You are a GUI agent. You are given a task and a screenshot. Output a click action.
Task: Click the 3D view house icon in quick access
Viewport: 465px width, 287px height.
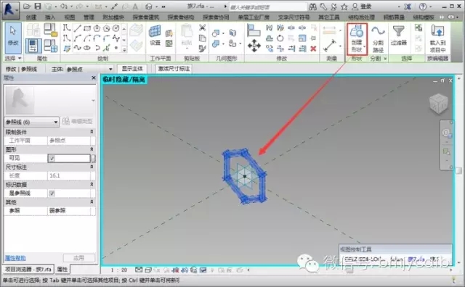[149, 7]
